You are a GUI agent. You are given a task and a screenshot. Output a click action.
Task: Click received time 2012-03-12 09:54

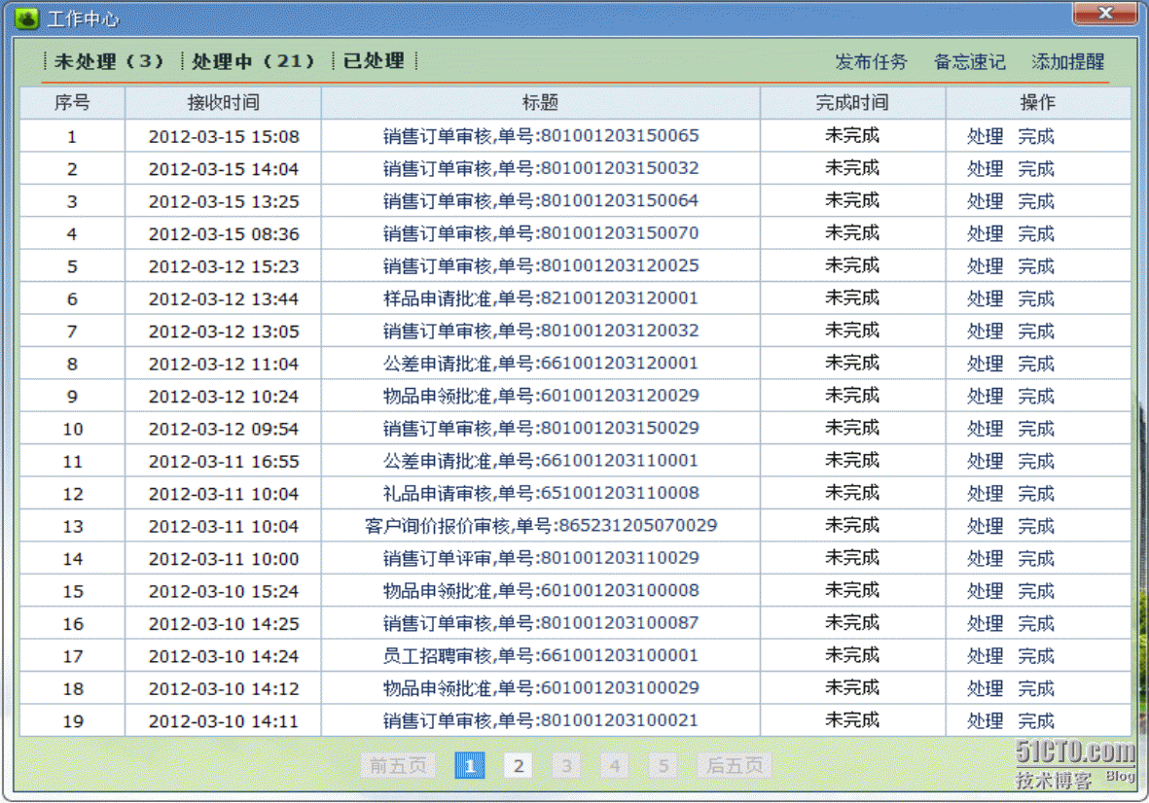coord(224,429)
